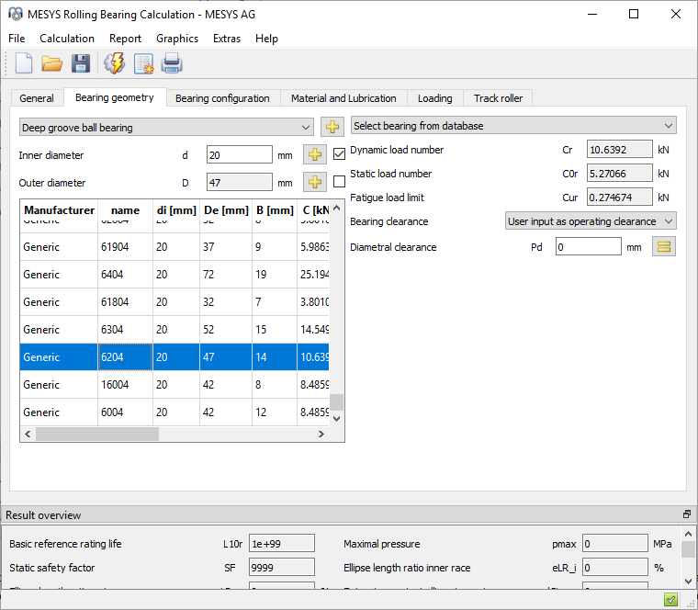Switch to the Material and Lubrication tab
Screen dimensions: 698x610
[x=343, y=98]
